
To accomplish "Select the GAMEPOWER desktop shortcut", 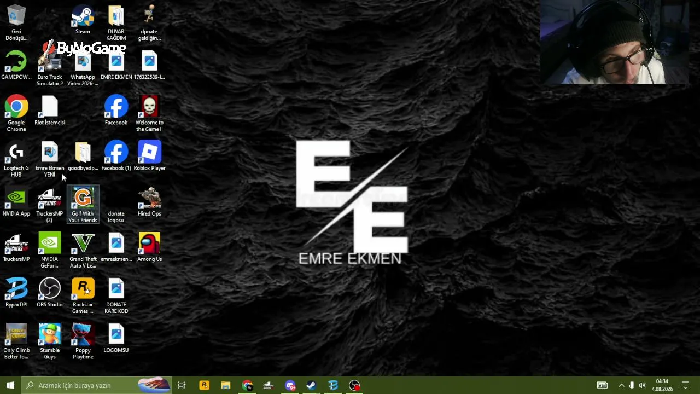I will tap(16, 66).
